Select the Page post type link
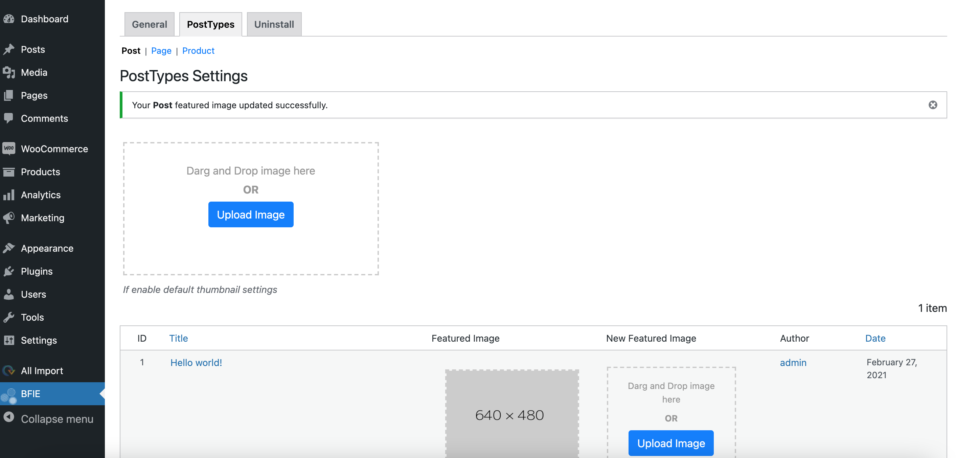956x458 pixels. [x=161, y=51]
